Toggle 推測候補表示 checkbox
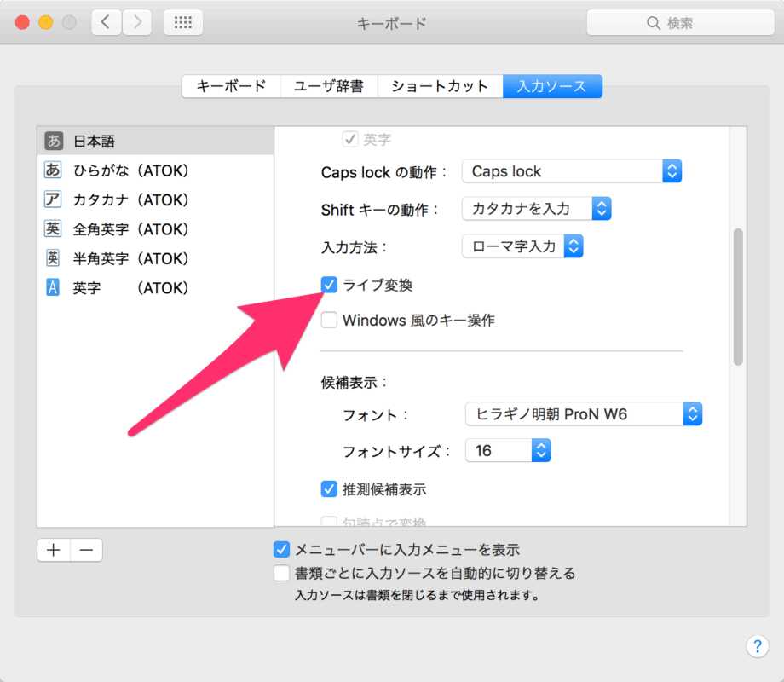 (x=329, y=489)
